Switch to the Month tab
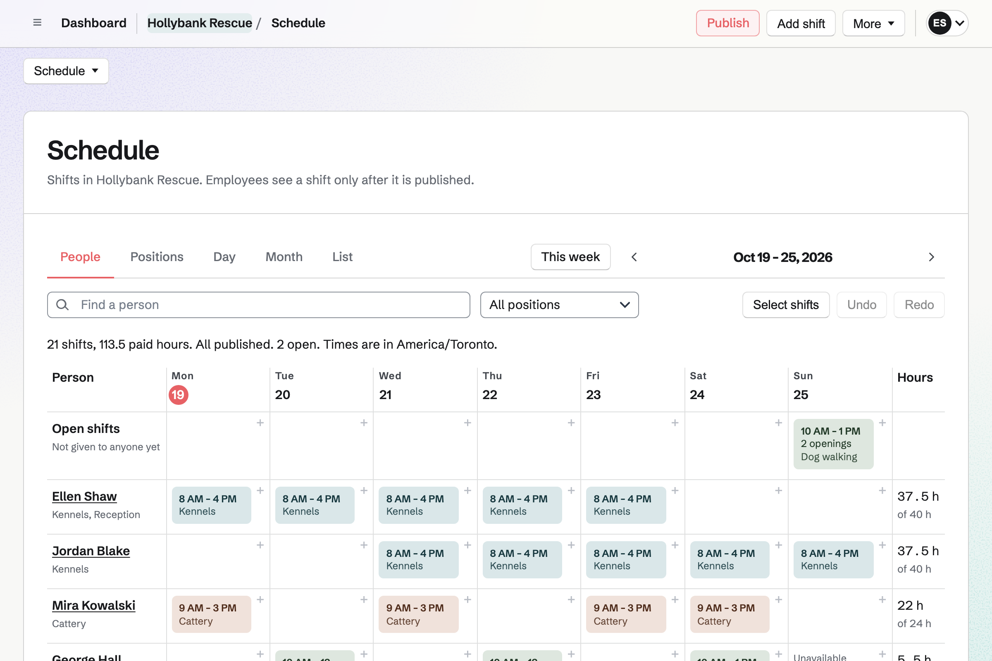 point(284,257)
